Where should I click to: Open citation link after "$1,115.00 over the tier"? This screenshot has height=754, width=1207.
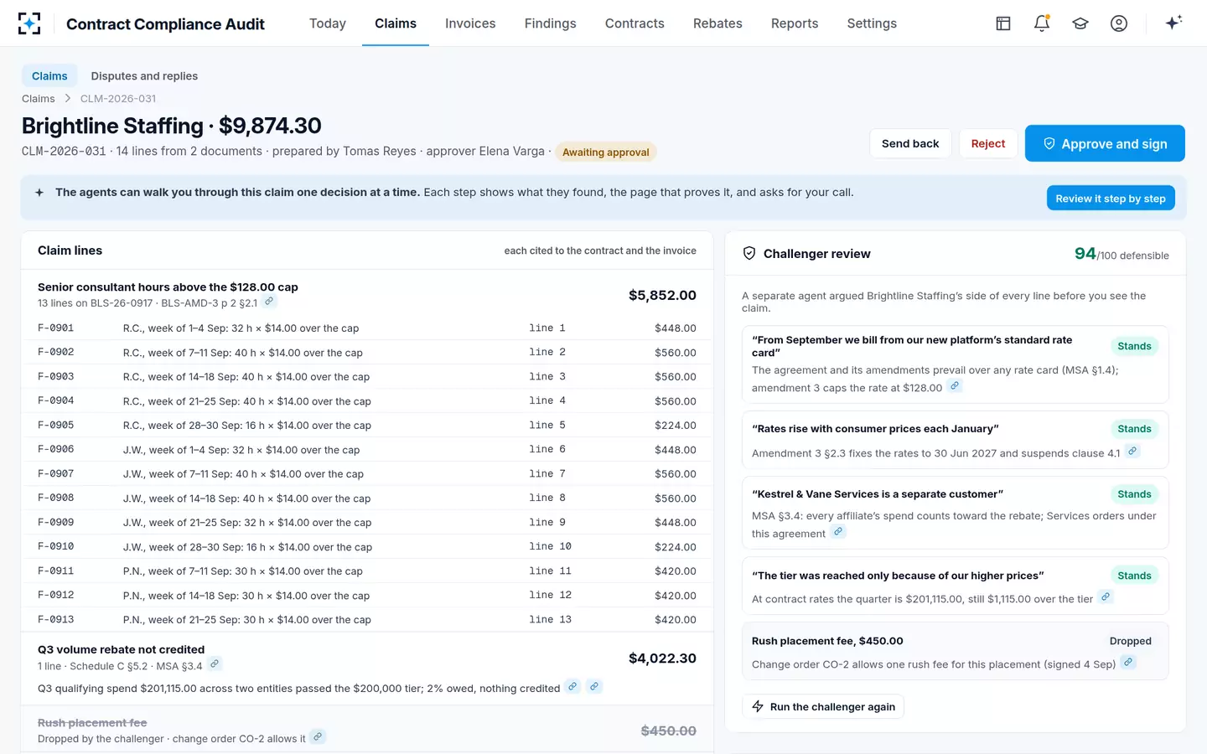[x=1106, y=597]
